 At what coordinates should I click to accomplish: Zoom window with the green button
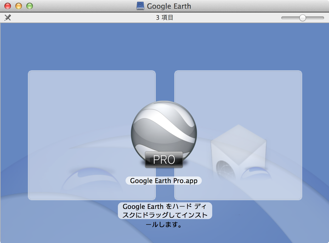coord(29,6)
